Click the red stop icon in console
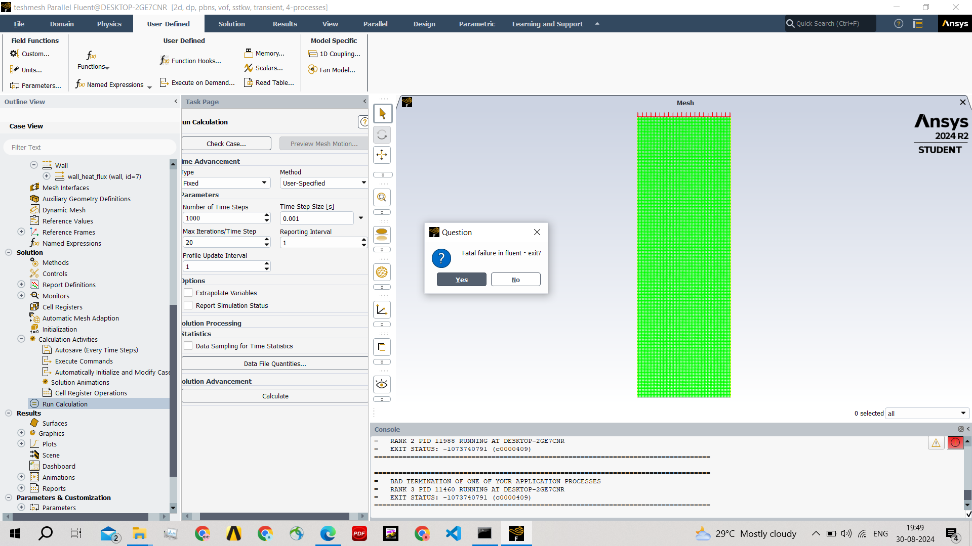Screen dimensions: 972x546 click(955, 443)
